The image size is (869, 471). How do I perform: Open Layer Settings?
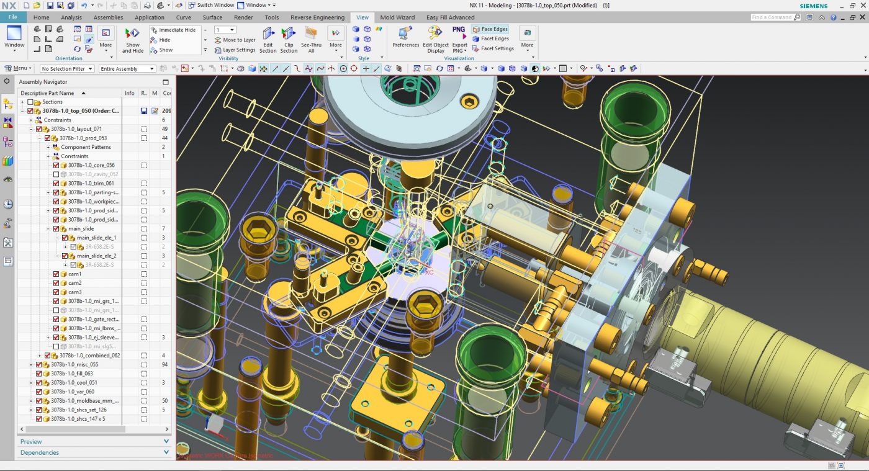click(x=235, y=50)
